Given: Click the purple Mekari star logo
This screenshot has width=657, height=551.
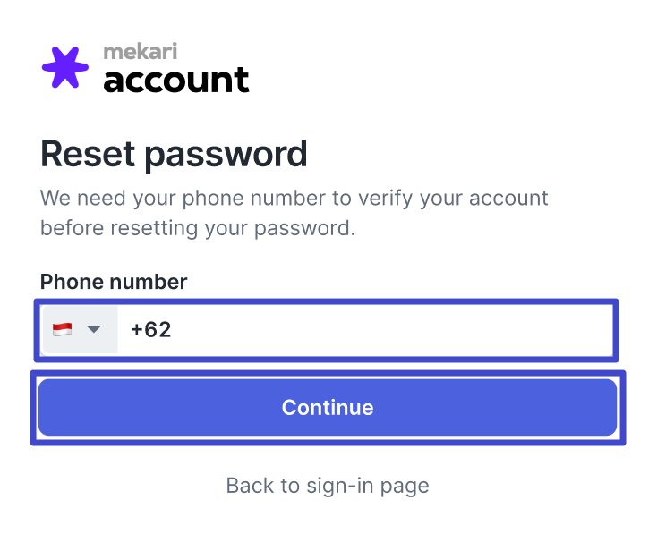Looking at the screenshot, I should click(x=65, y=67).
